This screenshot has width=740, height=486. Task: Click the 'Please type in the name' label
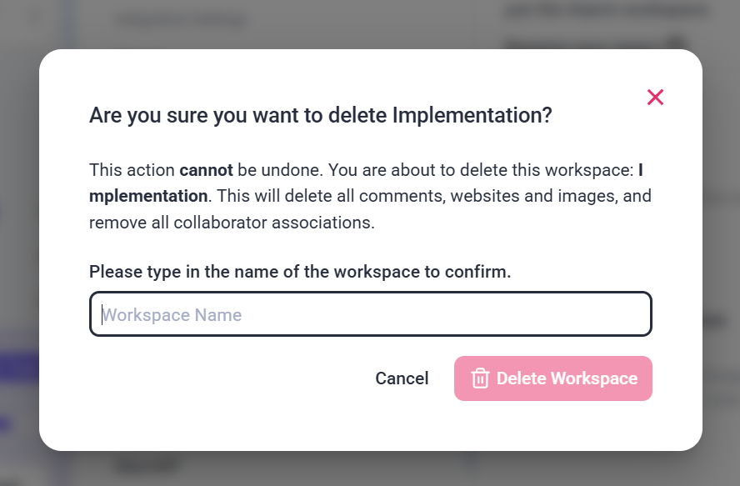299,272
